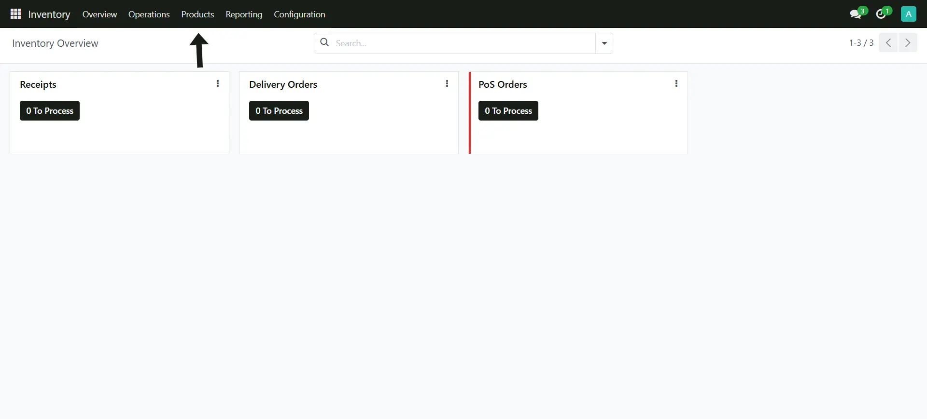Select the Overview menu item
This screenshot has height=419, width=927.
[x=99, y=14]
